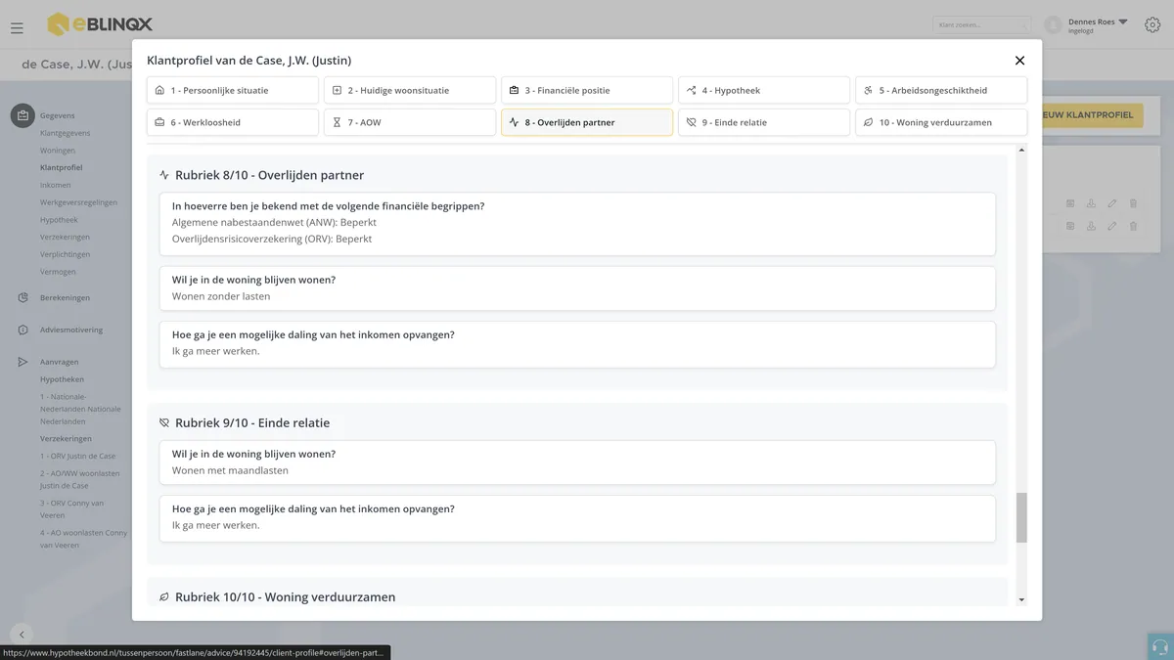Viewport: 1174px width, 660px height.
Task: Open the Adviesmotivering section
Action: point(71,330)
